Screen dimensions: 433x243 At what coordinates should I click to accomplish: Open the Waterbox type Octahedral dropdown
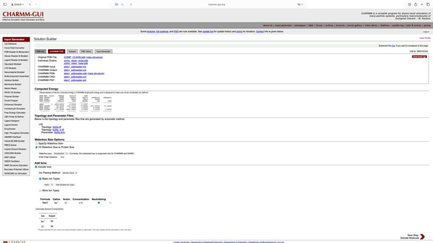coord(58,154)
